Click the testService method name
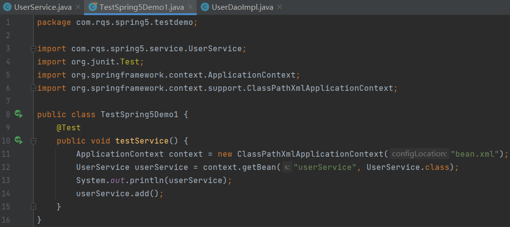This screenshot has height=227, width=510. coord(142,141)
